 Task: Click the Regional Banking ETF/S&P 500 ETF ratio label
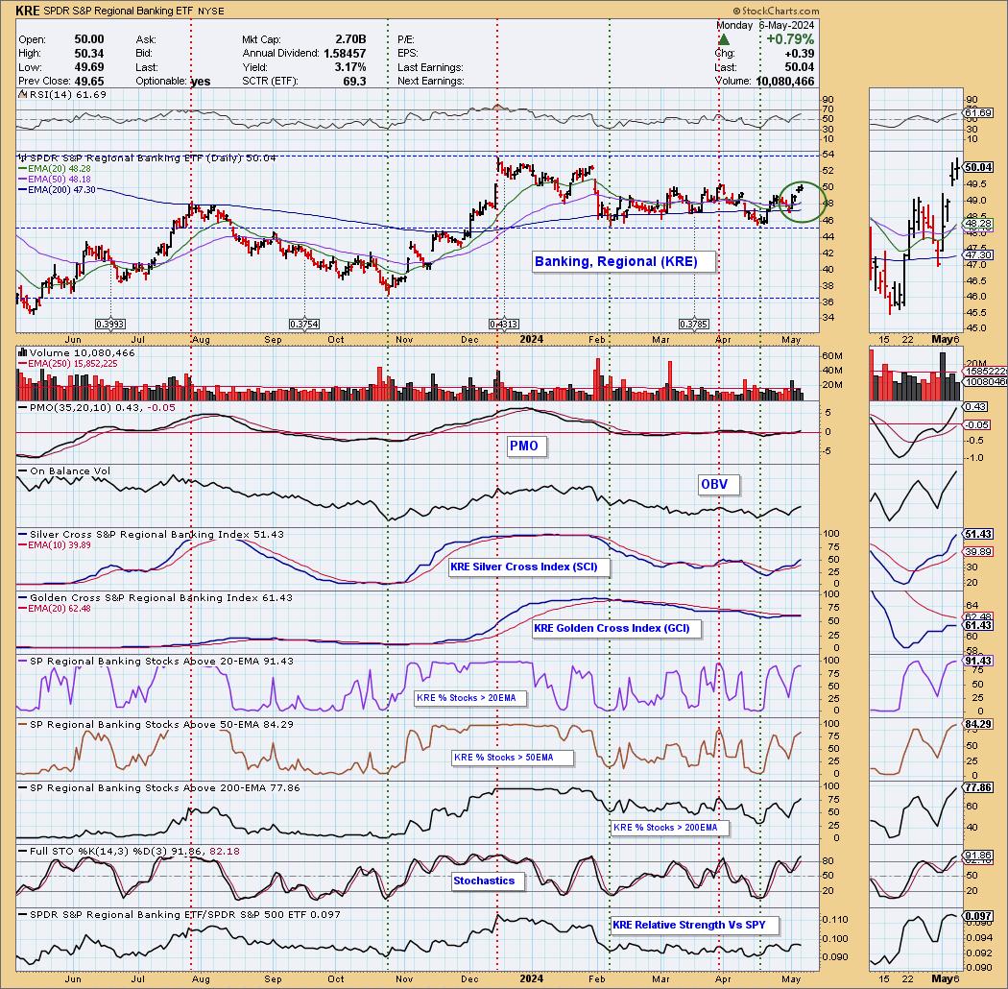point(180,914)
